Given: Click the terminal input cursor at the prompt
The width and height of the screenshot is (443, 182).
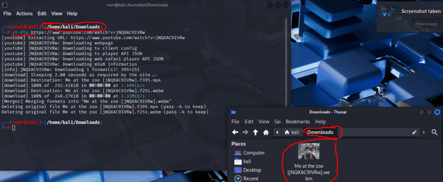Looking at the screenshot, I should click(13, 128).
